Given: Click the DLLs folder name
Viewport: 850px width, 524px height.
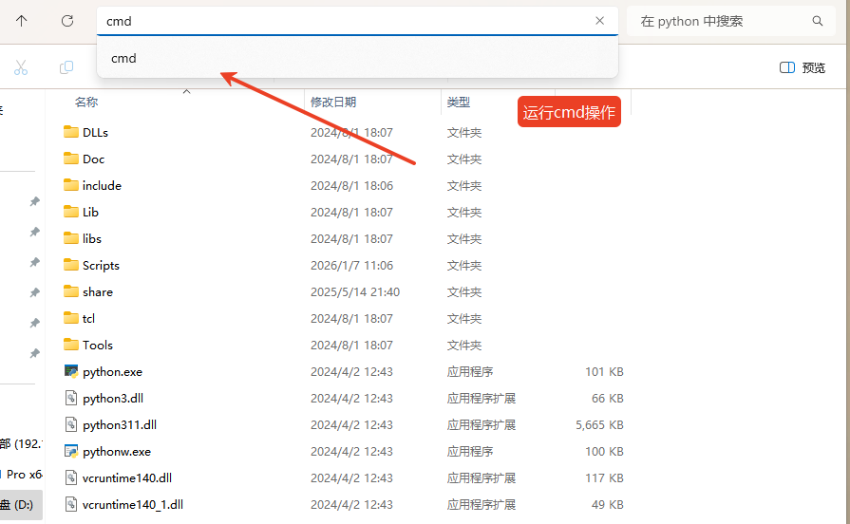Looking at the screenshot, I should pyautogui.click(x=95, y=132).
